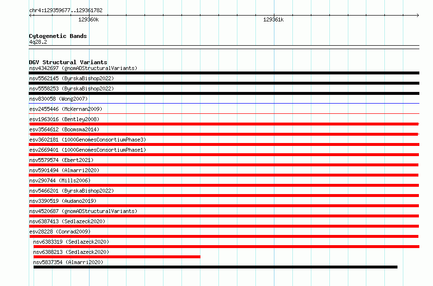This screenshot has height=286, width=433.
Task: Click the red bar under nsv4520687
Action: (x=224, y=216)
